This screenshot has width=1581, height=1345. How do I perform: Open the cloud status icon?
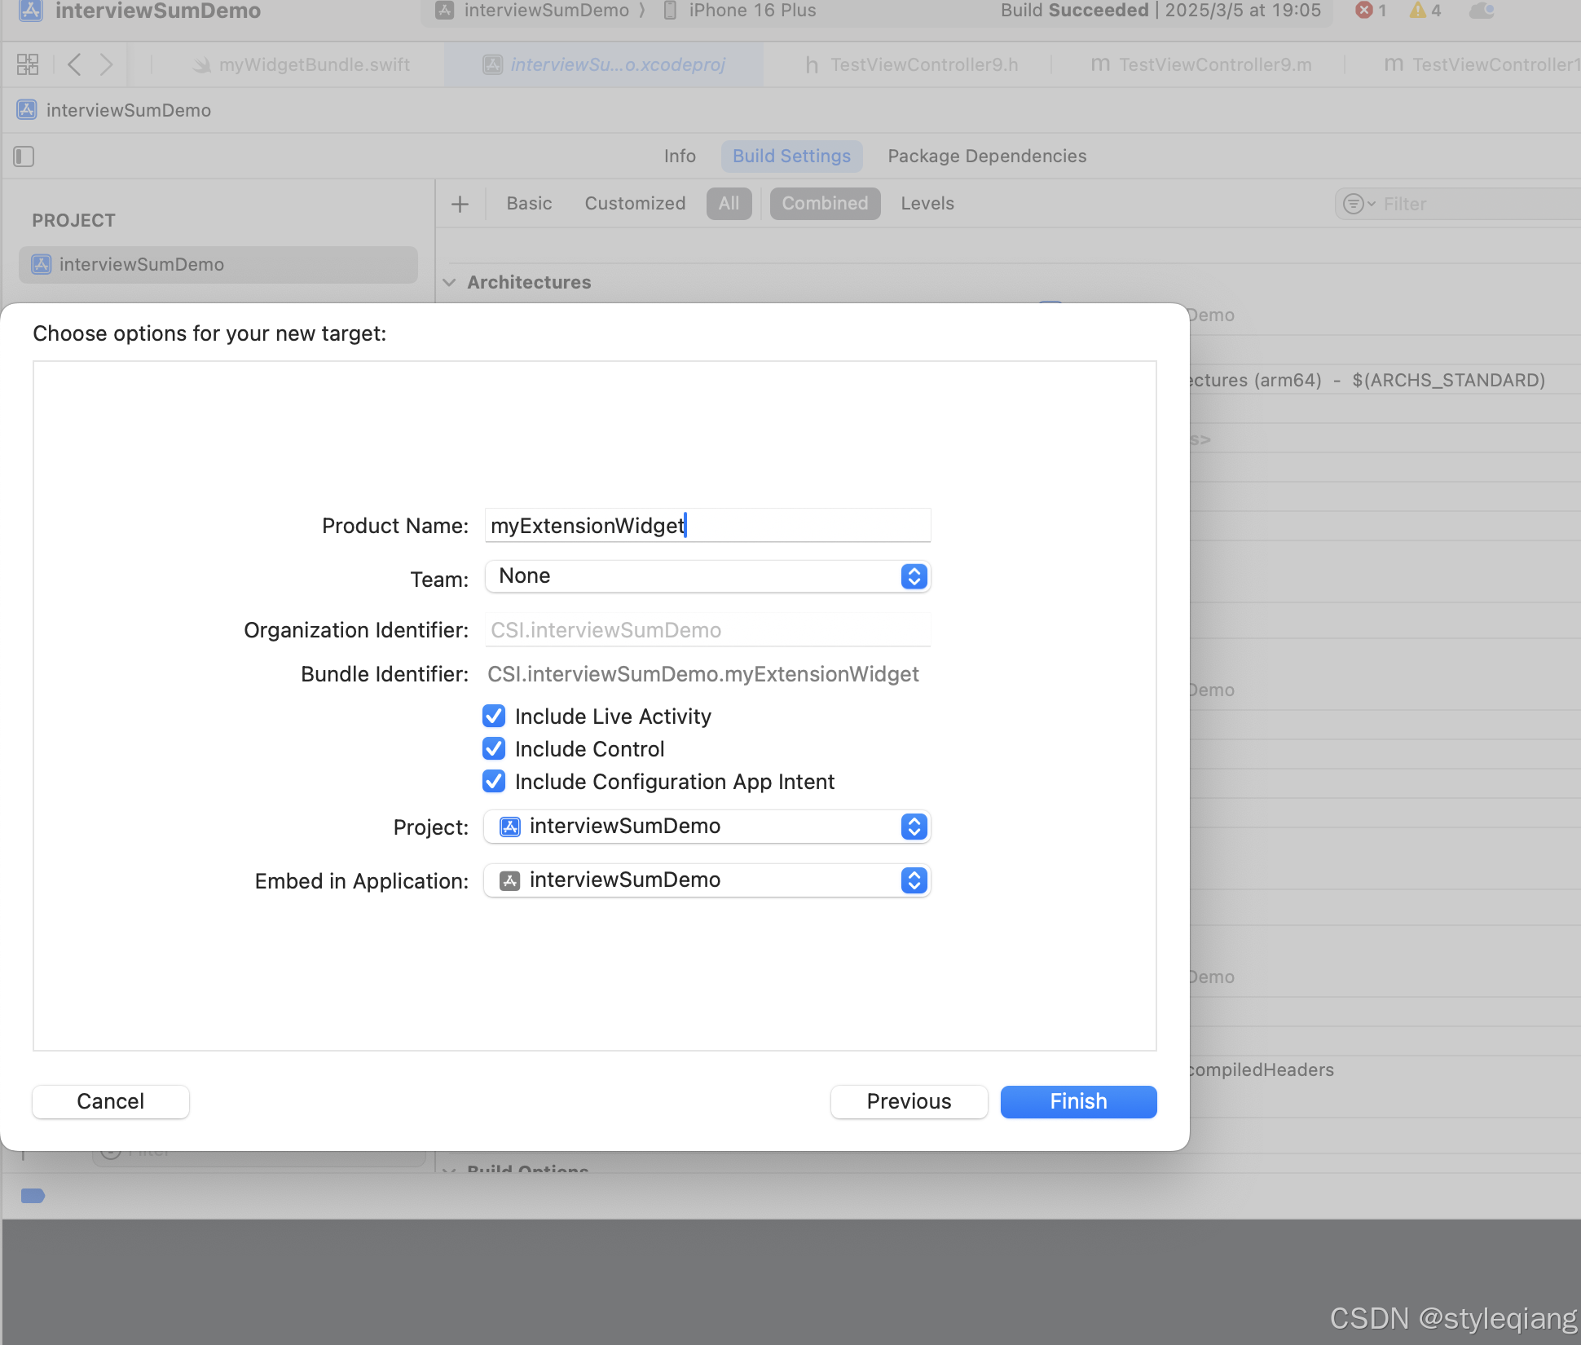point(1482,11)
